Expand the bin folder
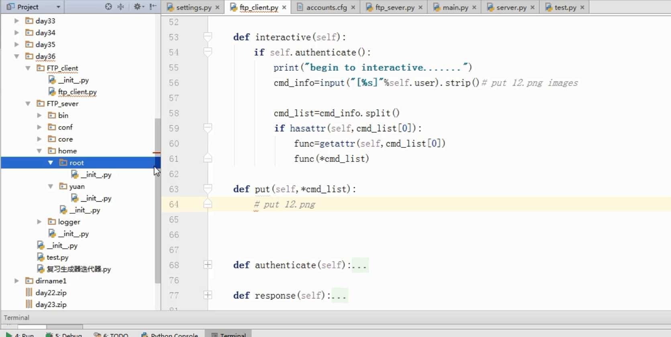This screenshot has height=337, width=671. (x=39, y=115)
